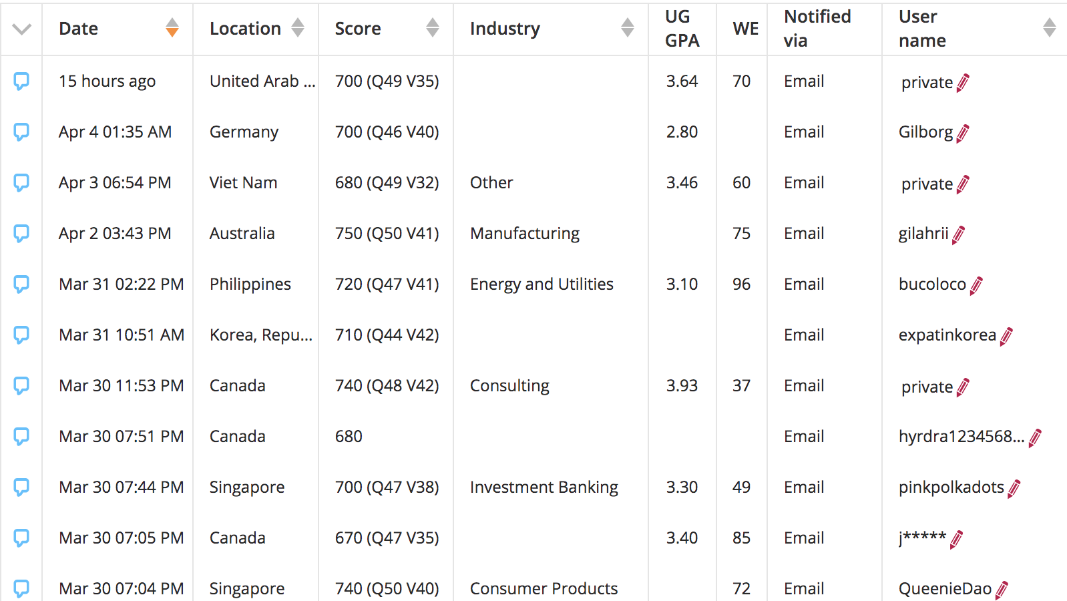Click the pencil icon next to bucoloco
Viewport: 1067px width, 601px height.
pyautogui.click(x=976, y=286)
